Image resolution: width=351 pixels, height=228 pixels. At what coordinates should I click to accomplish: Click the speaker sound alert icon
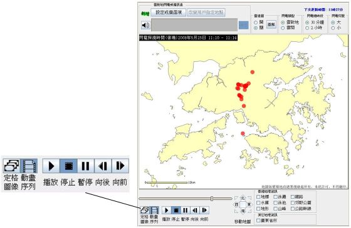tap(145, 25)
